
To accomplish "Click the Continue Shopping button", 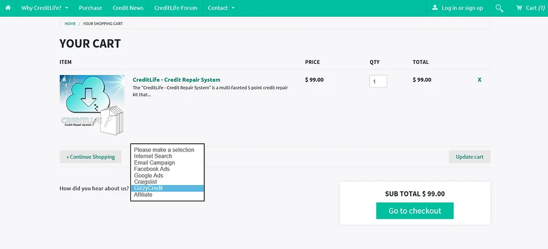I will click(x=91, y=157).
